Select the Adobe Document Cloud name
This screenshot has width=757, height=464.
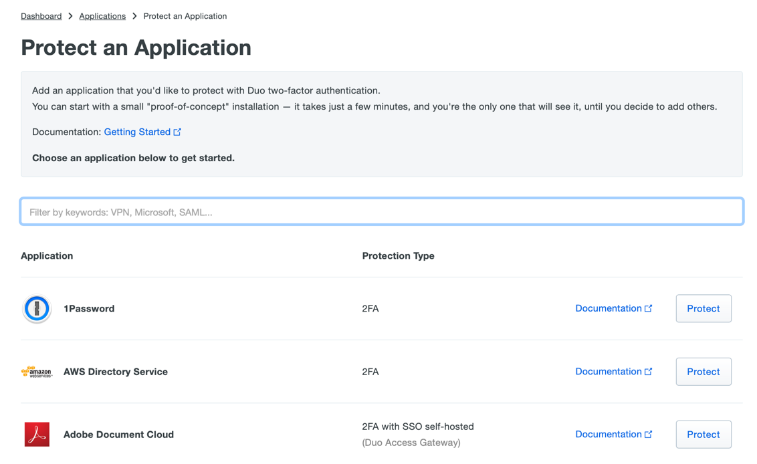[118, 435]
